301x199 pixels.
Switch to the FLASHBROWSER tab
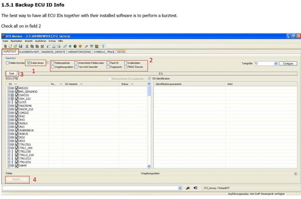pyautogui.click(x=29, y=52)
